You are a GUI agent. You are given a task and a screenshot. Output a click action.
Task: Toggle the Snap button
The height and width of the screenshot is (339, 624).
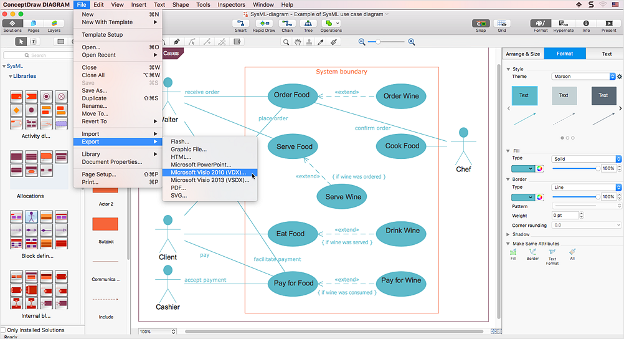tap(481, 24)
